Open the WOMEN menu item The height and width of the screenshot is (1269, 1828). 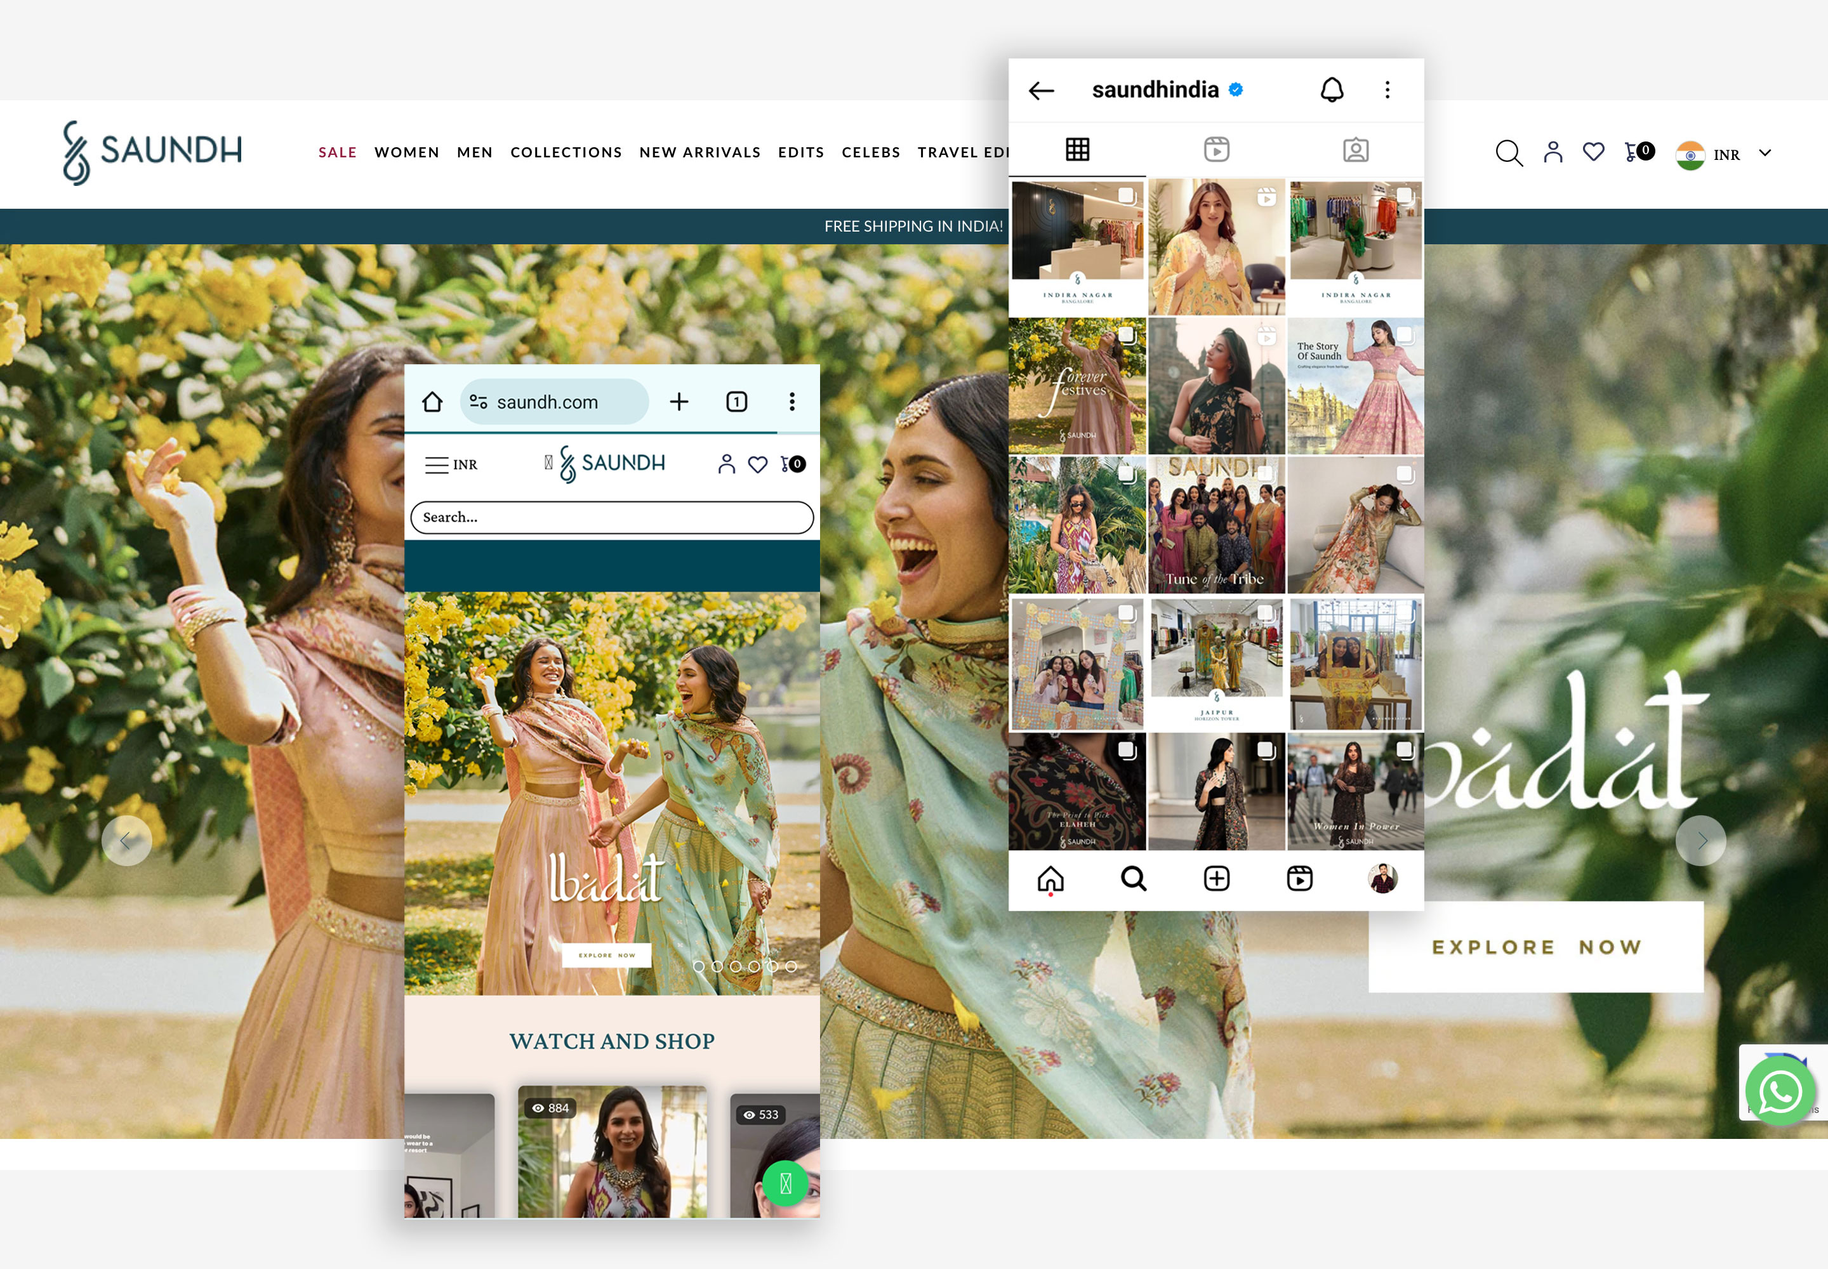(x=406, y=153)
